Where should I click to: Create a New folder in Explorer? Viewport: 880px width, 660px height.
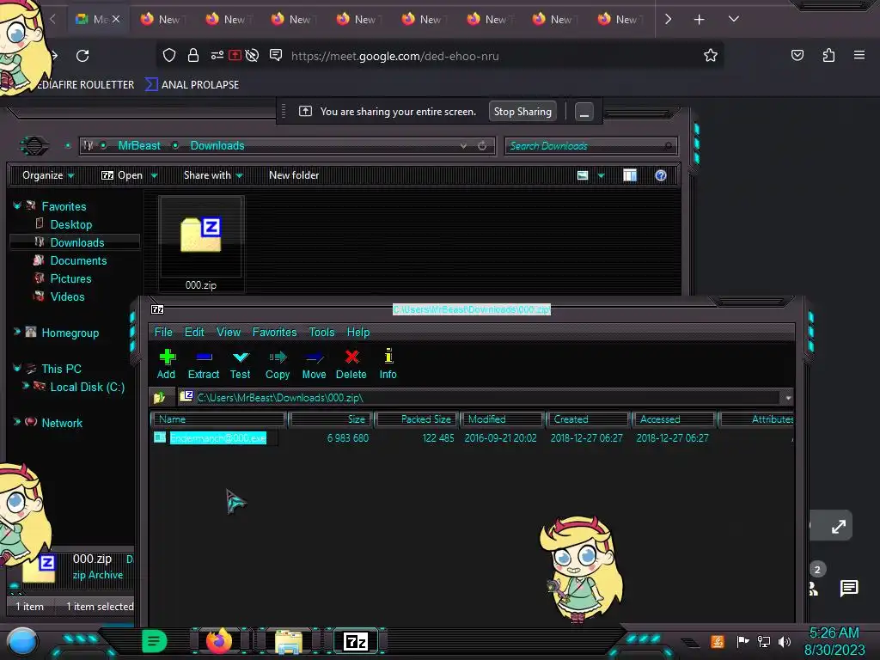(294, 175)
